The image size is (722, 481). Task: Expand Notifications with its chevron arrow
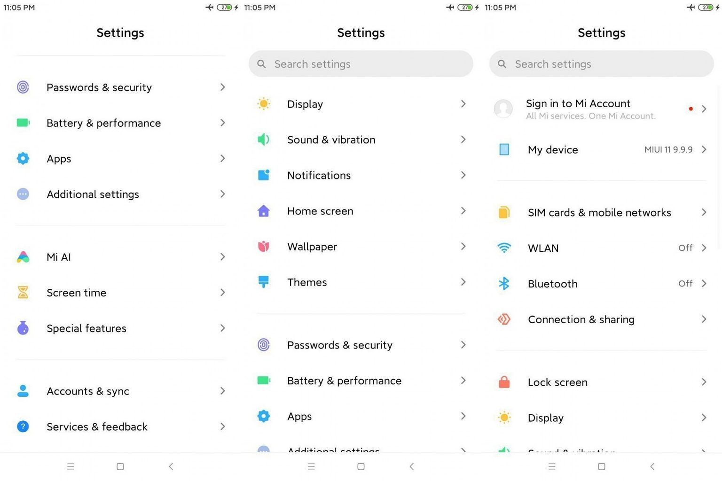(x=463, y=175)
